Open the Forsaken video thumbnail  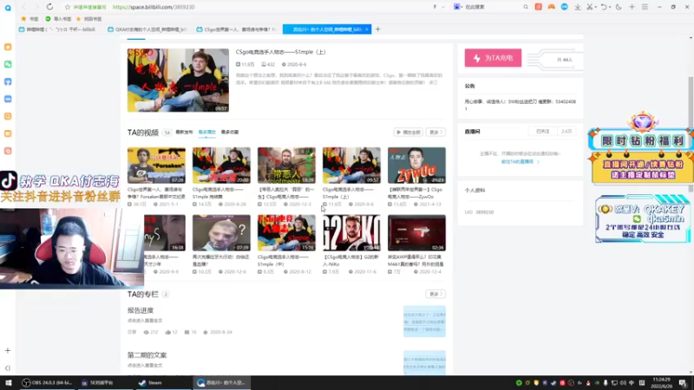click(156, 166)
